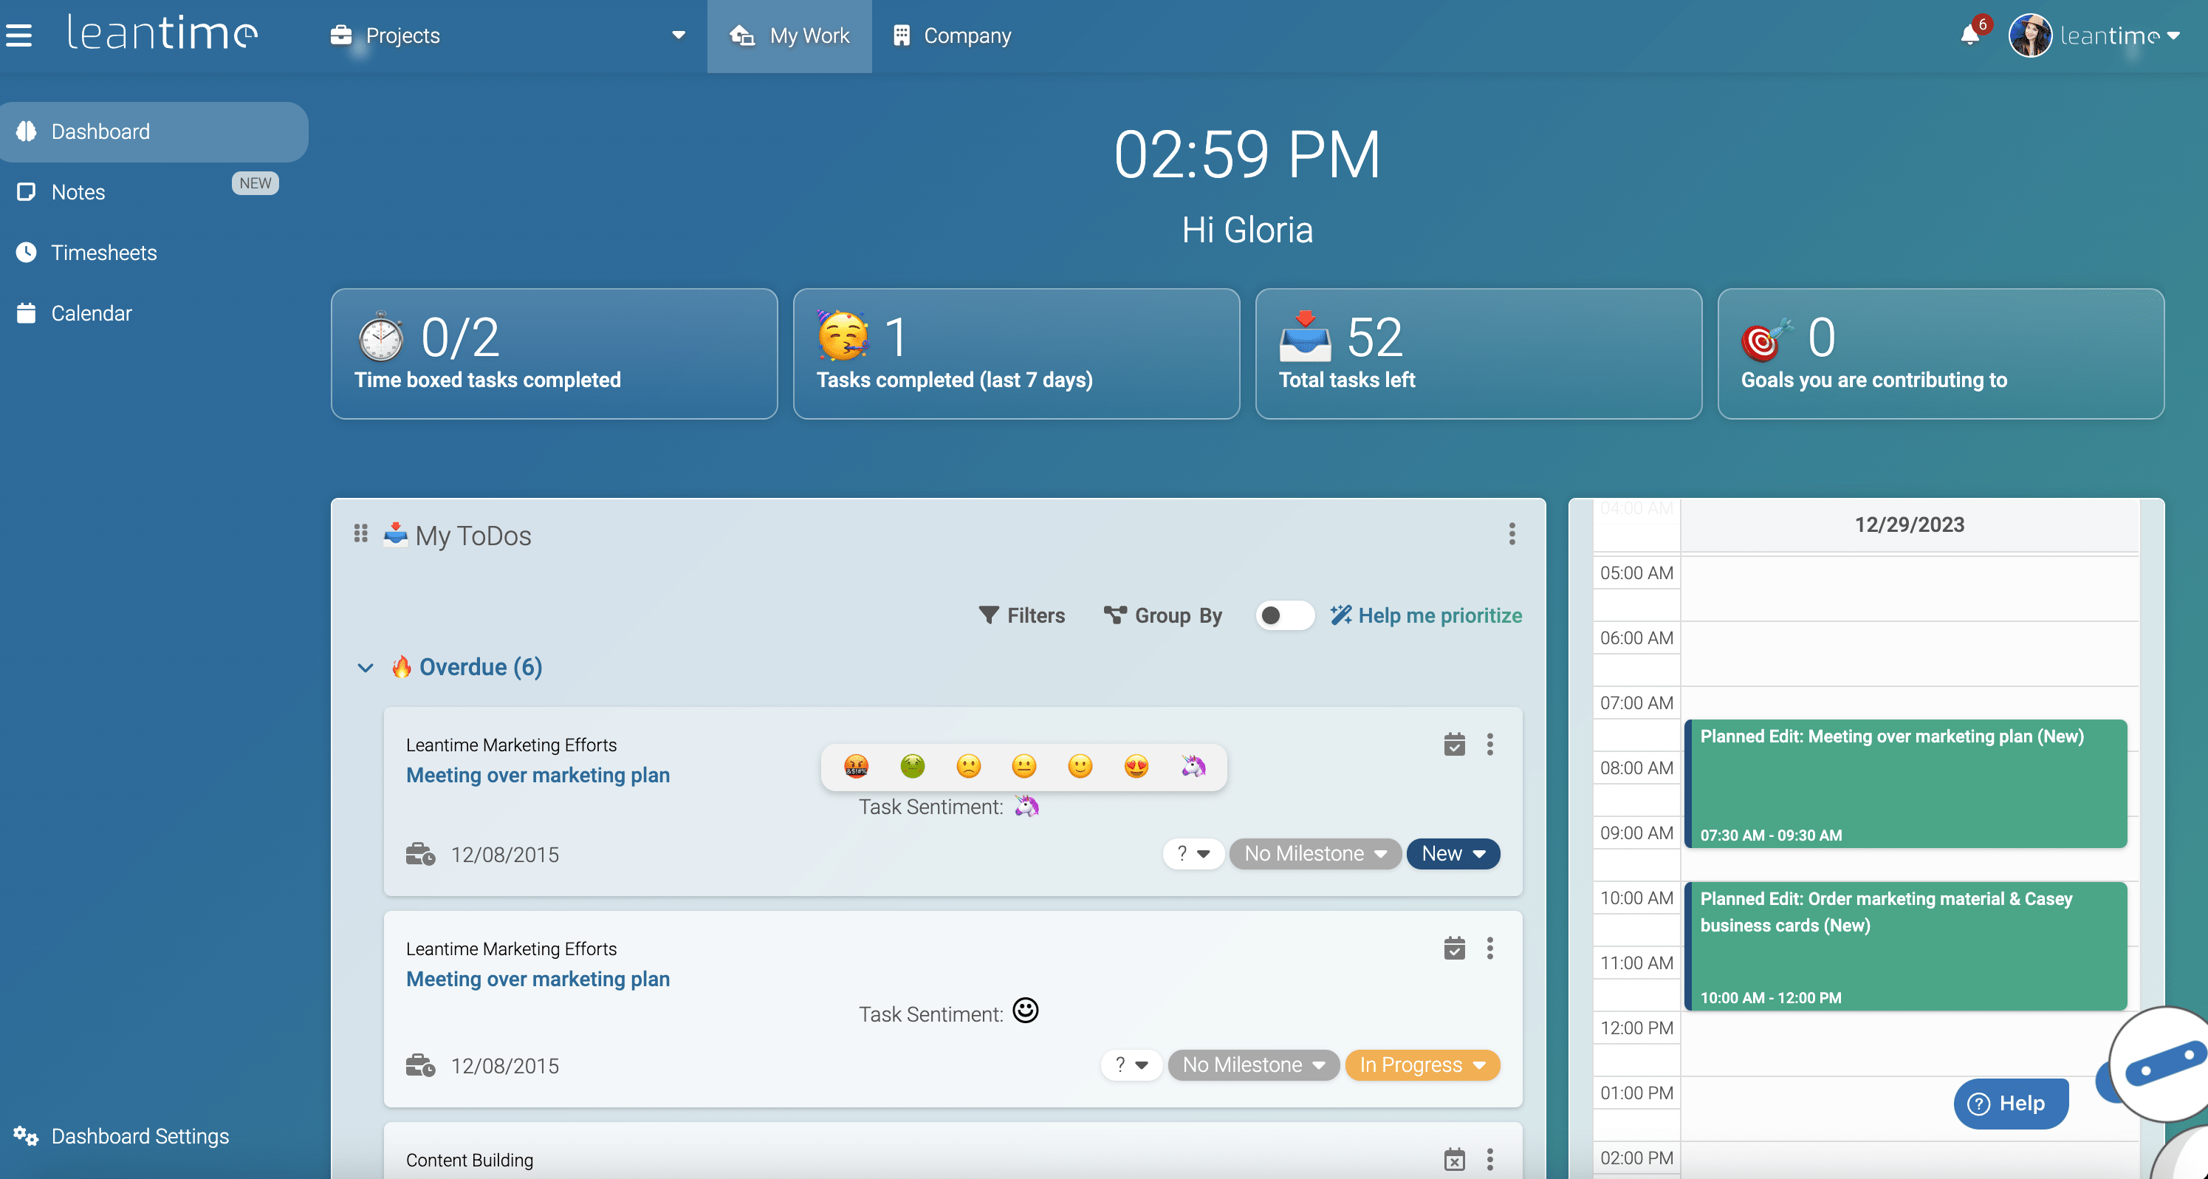Open the Projects dropdown selector
This screenshot has height=1179, width=2208.
[x=507, y=35]
